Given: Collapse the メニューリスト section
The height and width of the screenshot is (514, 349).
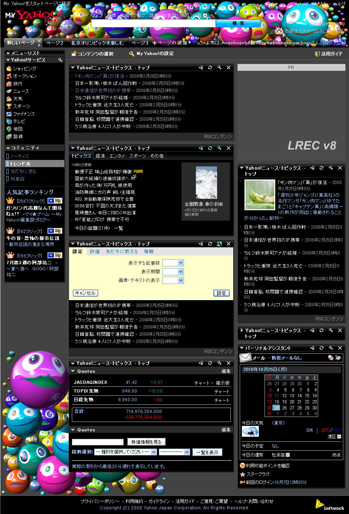Looking at the screenshot, I should pyautogui.click(x=8, y=53).
